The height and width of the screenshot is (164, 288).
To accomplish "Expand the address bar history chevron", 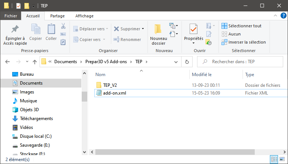I will pyautogui.click(x=176, y=62).
